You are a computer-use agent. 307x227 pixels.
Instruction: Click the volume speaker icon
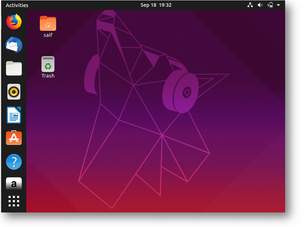pos(260,5)
